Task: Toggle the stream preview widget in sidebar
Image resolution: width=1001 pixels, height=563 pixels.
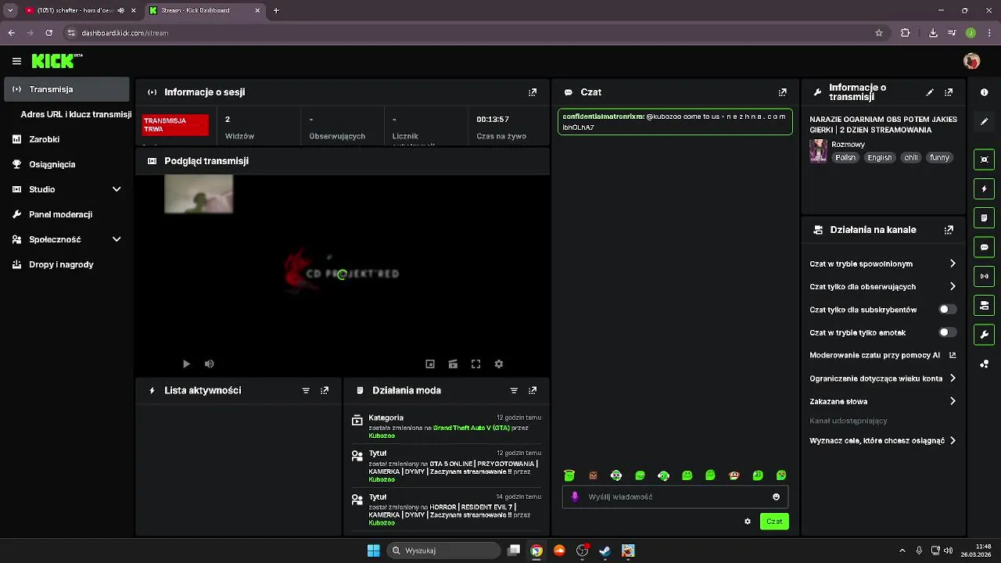Action: (984, 160)
